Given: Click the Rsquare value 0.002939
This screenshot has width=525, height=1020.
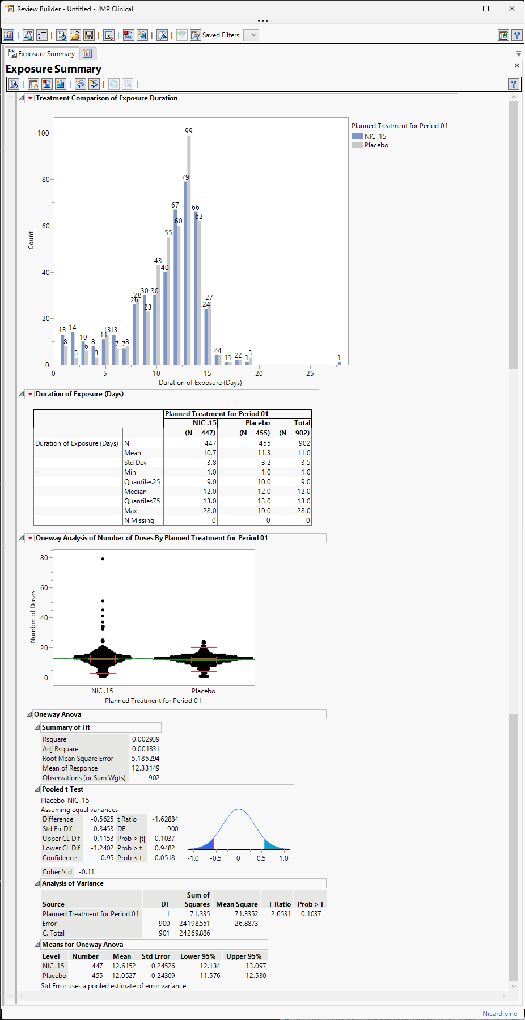Looking at the screenshot, I should point(146,739).
